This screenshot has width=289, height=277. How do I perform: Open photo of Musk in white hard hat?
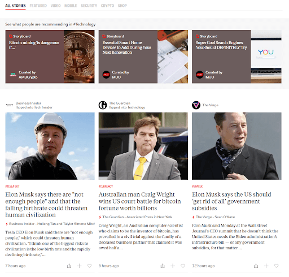point(50,146)
